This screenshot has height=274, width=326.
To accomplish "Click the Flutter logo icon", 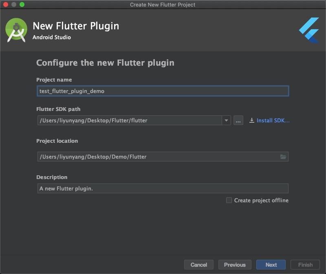I will point(309,30).
